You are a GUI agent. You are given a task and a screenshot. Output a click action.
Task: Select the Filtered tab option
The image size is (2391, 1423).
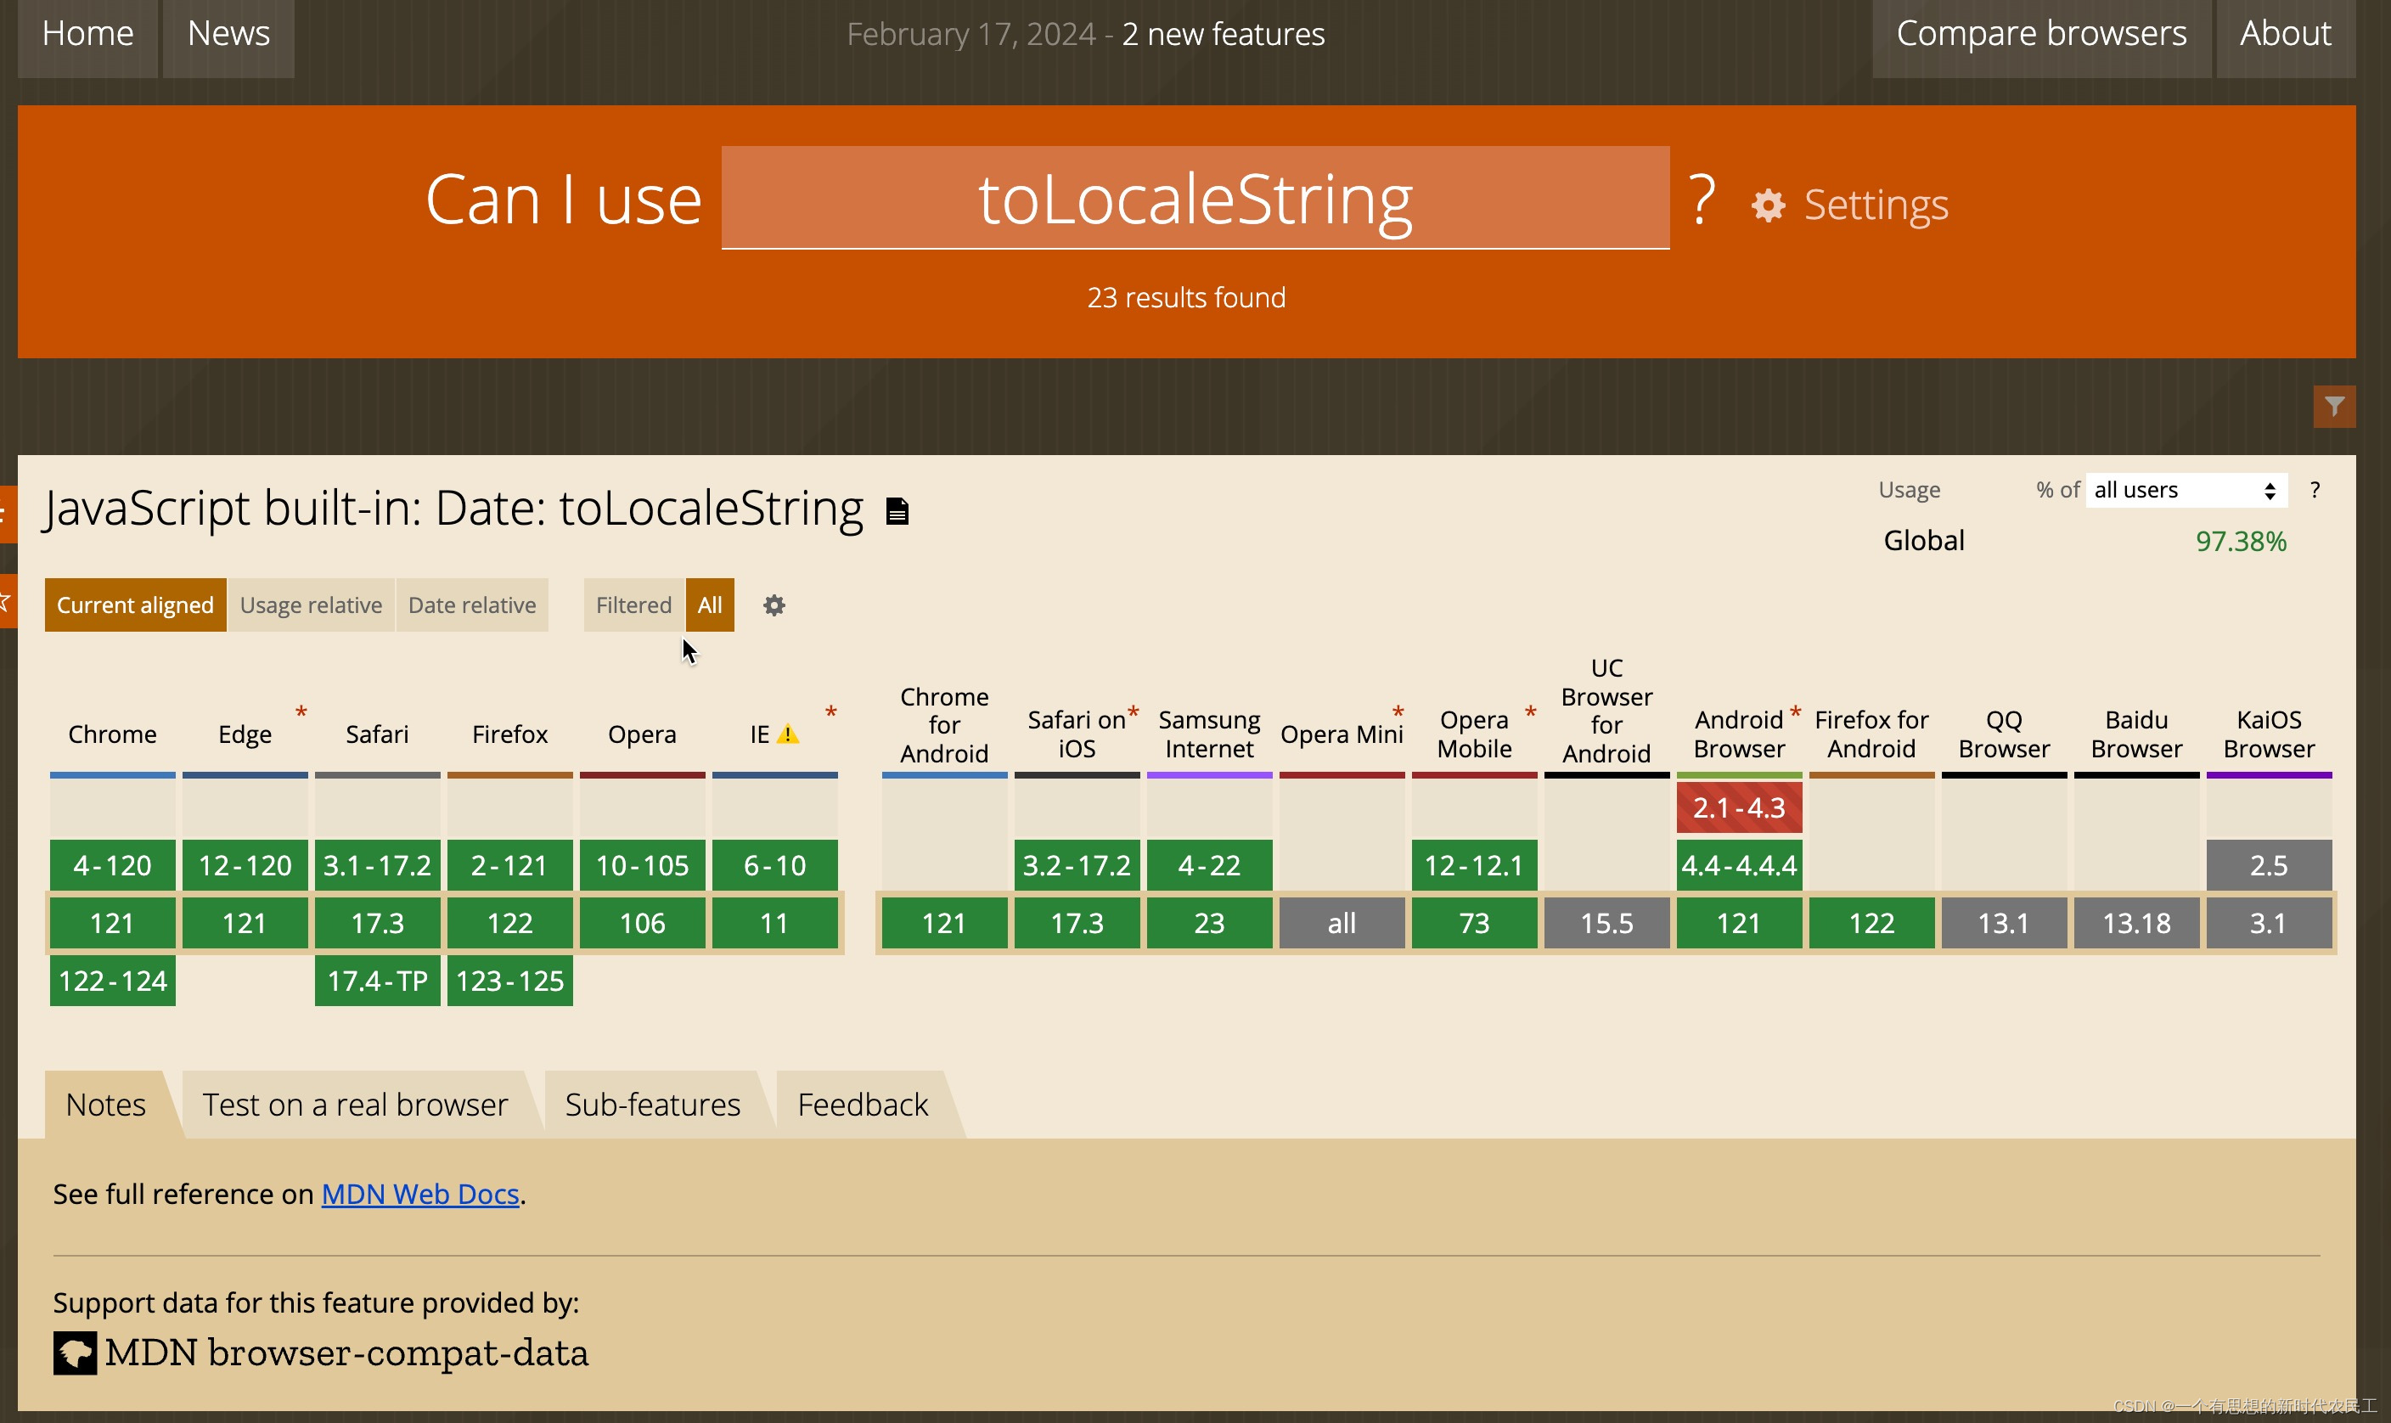(x=632, y=605)
